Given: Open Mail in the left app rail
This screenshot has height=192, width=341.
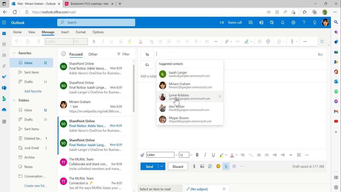Looking at the screenshot, I should [4, 34].
